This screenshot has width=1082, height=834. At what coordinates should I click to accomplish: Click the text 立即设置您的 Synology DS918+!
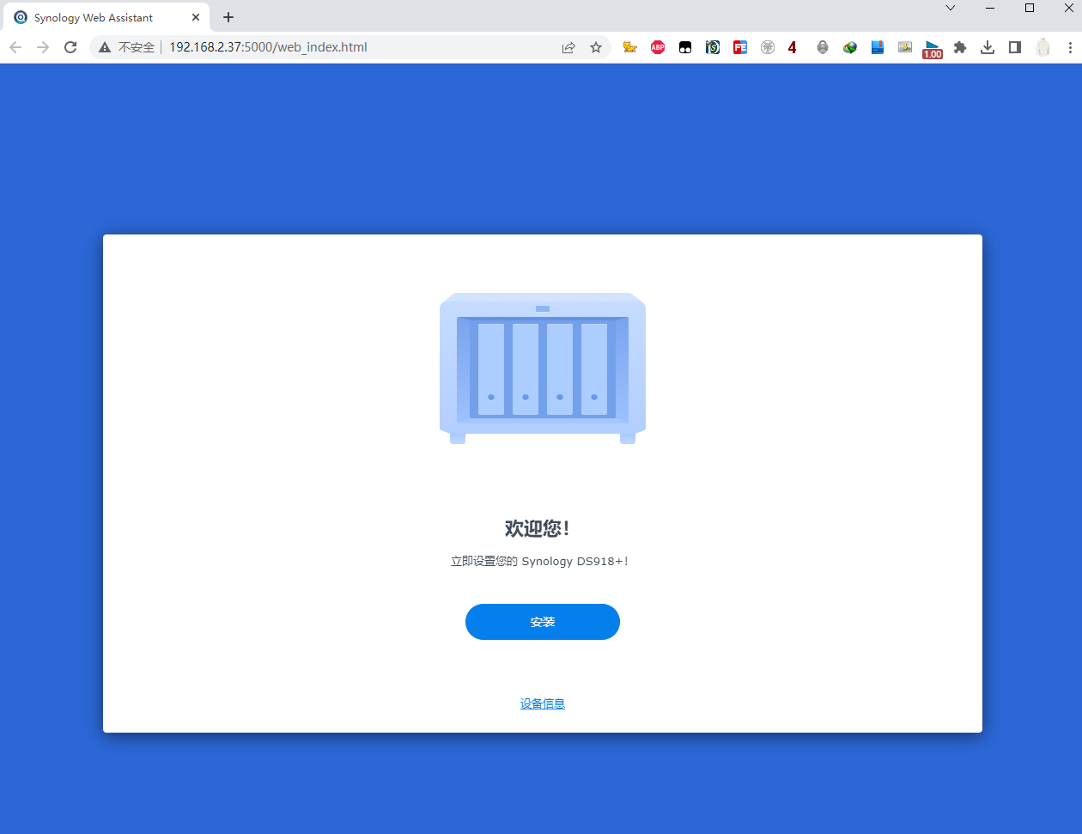pyautogui.click(x=540, y=561)
